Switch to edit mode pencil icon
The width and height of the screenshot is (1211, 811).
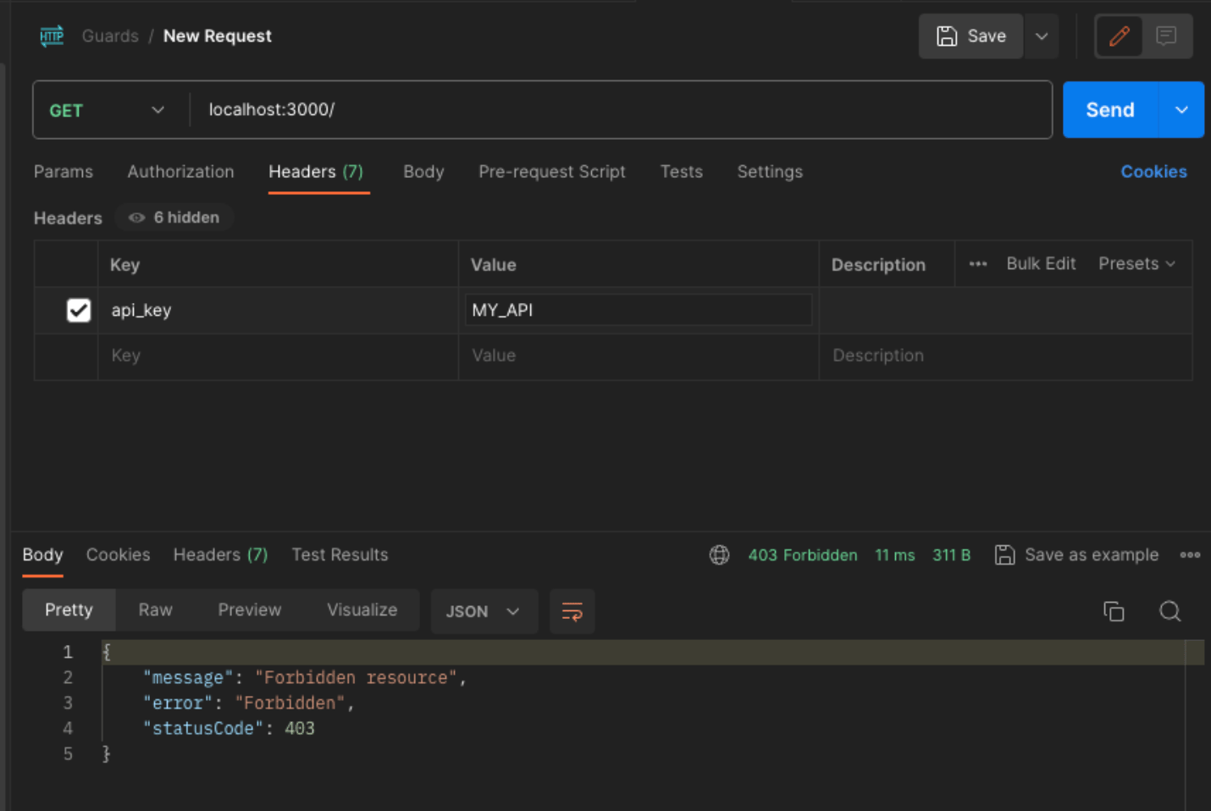point(1119,36)
